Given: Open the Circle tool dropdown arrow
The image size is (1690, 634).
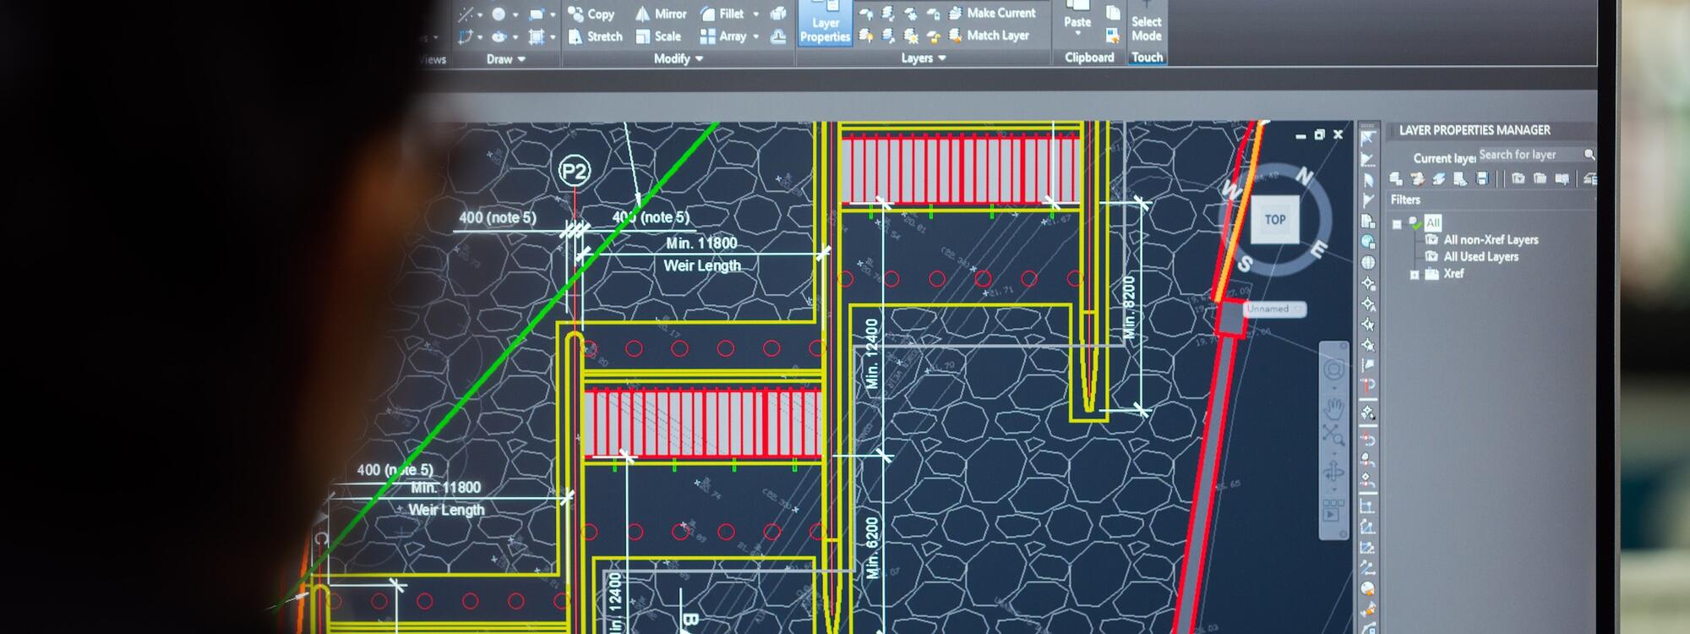Looking at the screenshot, I should 515,15.
